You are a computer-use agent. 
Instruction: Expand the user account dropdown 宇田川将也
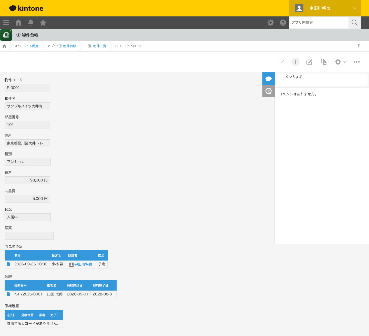pyautogui.click(x=325, y=8)
